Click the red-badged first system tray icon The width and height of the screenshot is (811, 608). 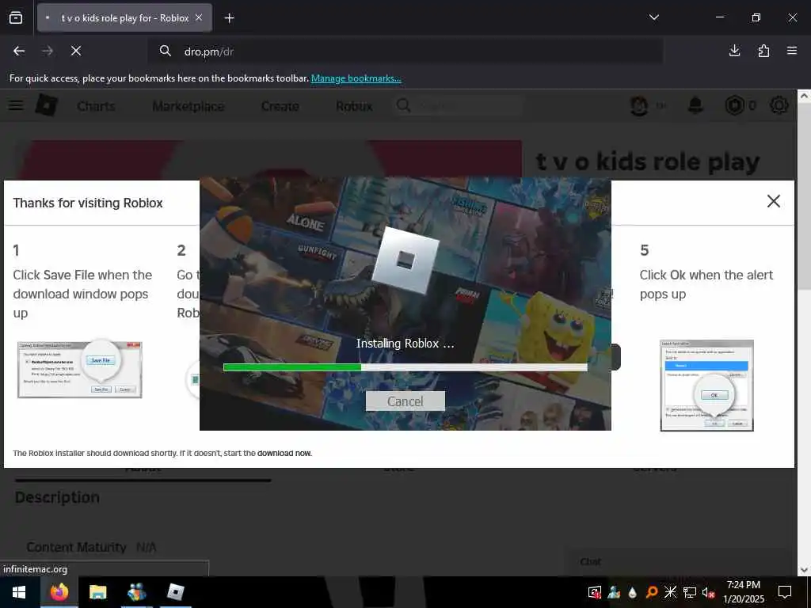tap(595, 592)
